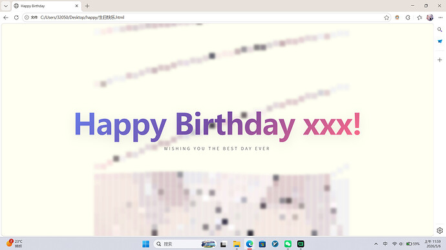Image resolution: width=446 pixels, height=250 pixels.
Task: Open the user profile avatar
Action: (430, 17)
